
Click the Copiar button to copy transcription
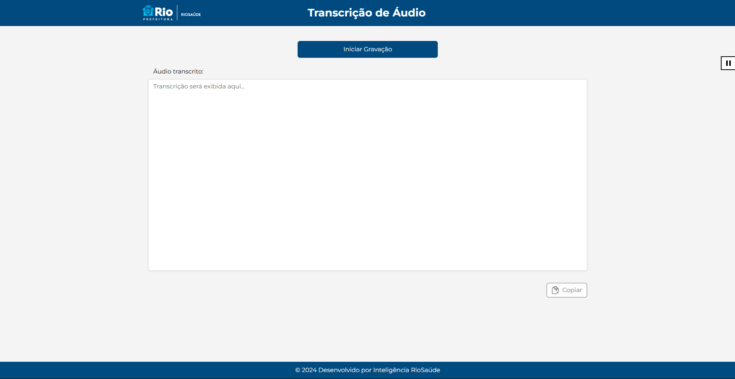(566, 290)
